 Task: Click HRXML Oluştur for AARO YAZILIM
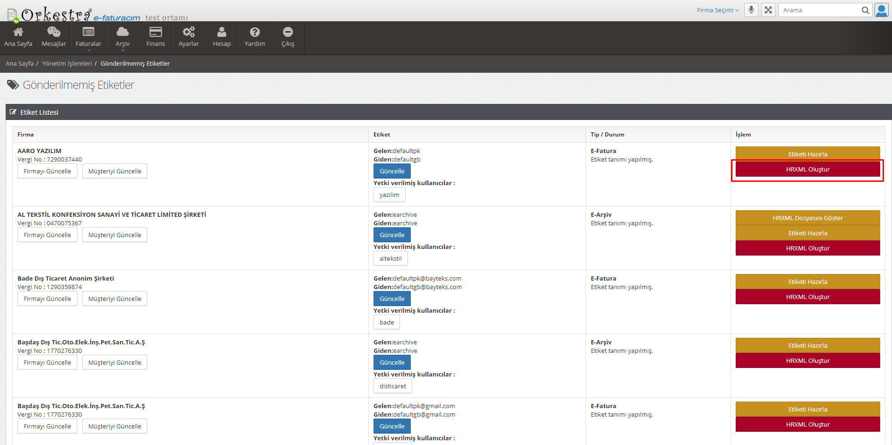(x=807, y=169)
